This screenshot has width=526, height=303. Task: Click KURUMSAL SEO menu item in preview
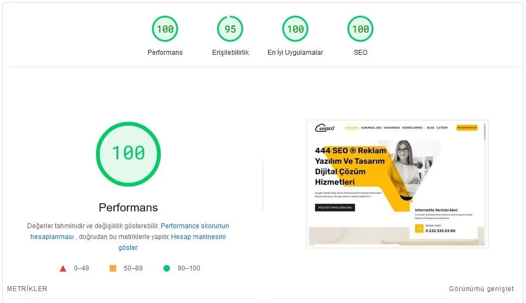coord(371,128)
